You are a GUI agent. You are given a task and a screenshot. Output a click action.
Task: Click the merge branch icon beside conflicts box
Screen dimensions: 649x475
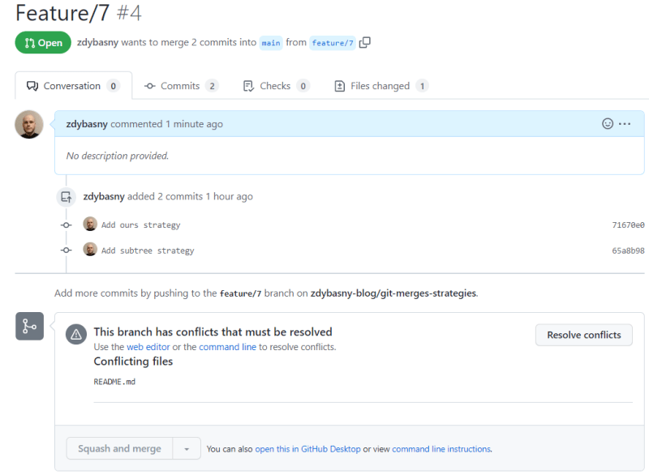click(29, 326)
